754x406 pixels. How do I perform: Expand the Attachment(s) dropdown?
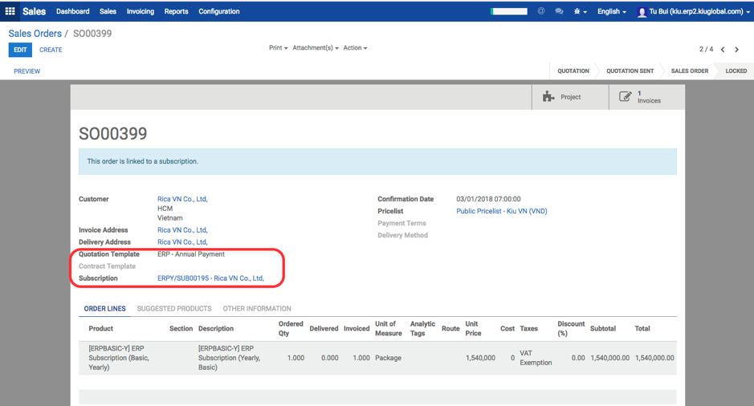[316, 48]
